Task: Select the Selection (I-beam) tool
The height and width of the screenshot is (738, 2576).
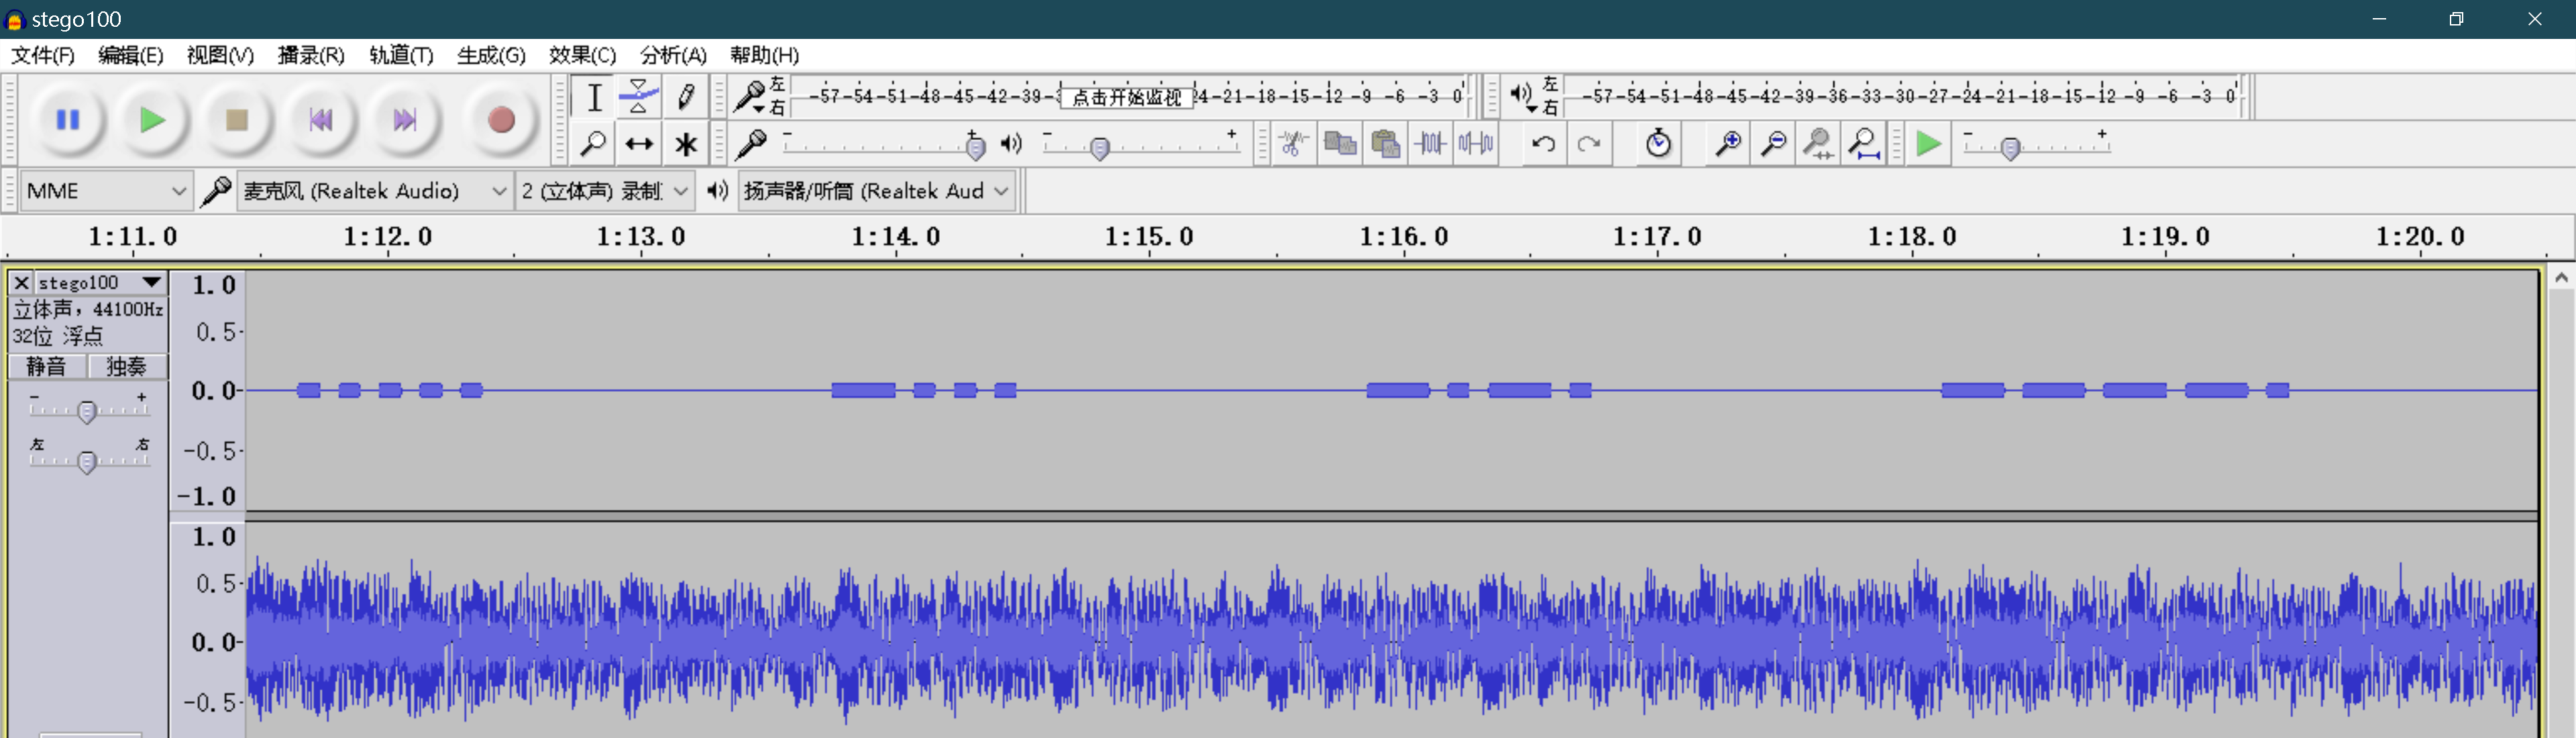Action: pos(594,97)
